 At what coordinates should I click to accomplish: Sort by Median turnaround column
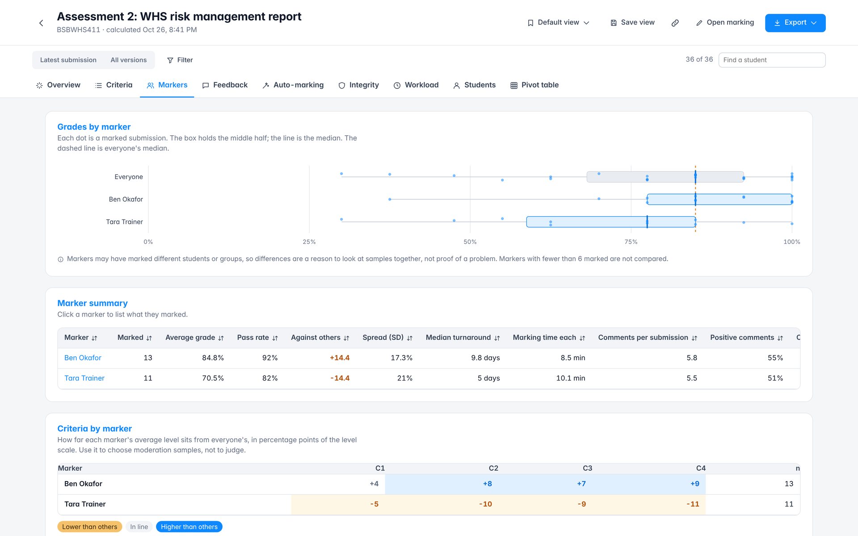(x=463, y=338)
